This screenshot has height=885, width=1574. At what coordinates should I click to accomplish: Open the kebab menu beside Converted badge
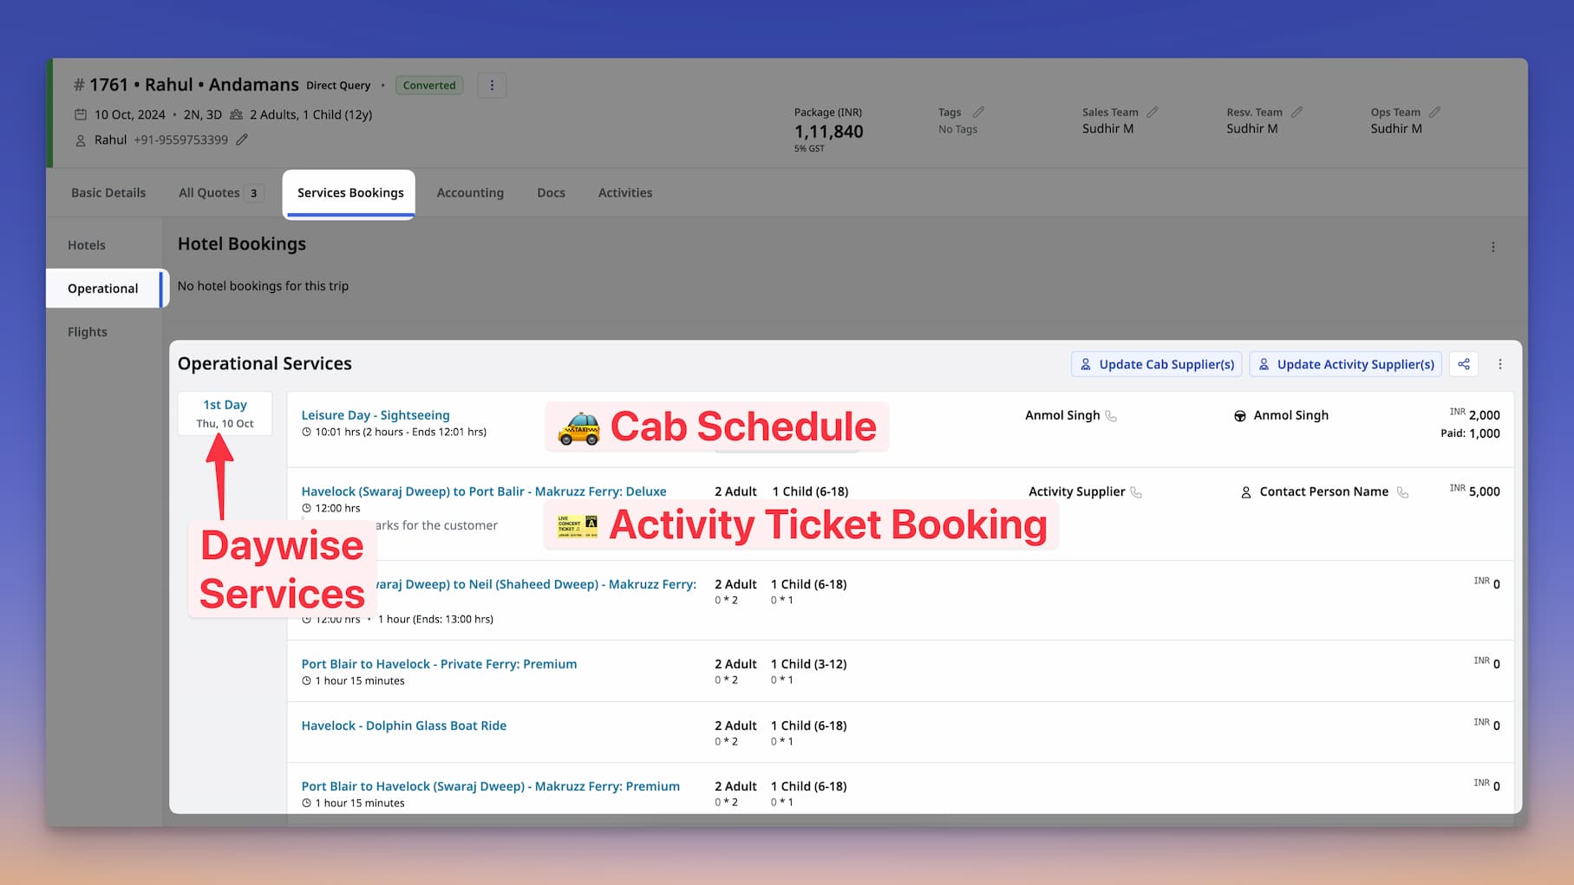[492, 85]
